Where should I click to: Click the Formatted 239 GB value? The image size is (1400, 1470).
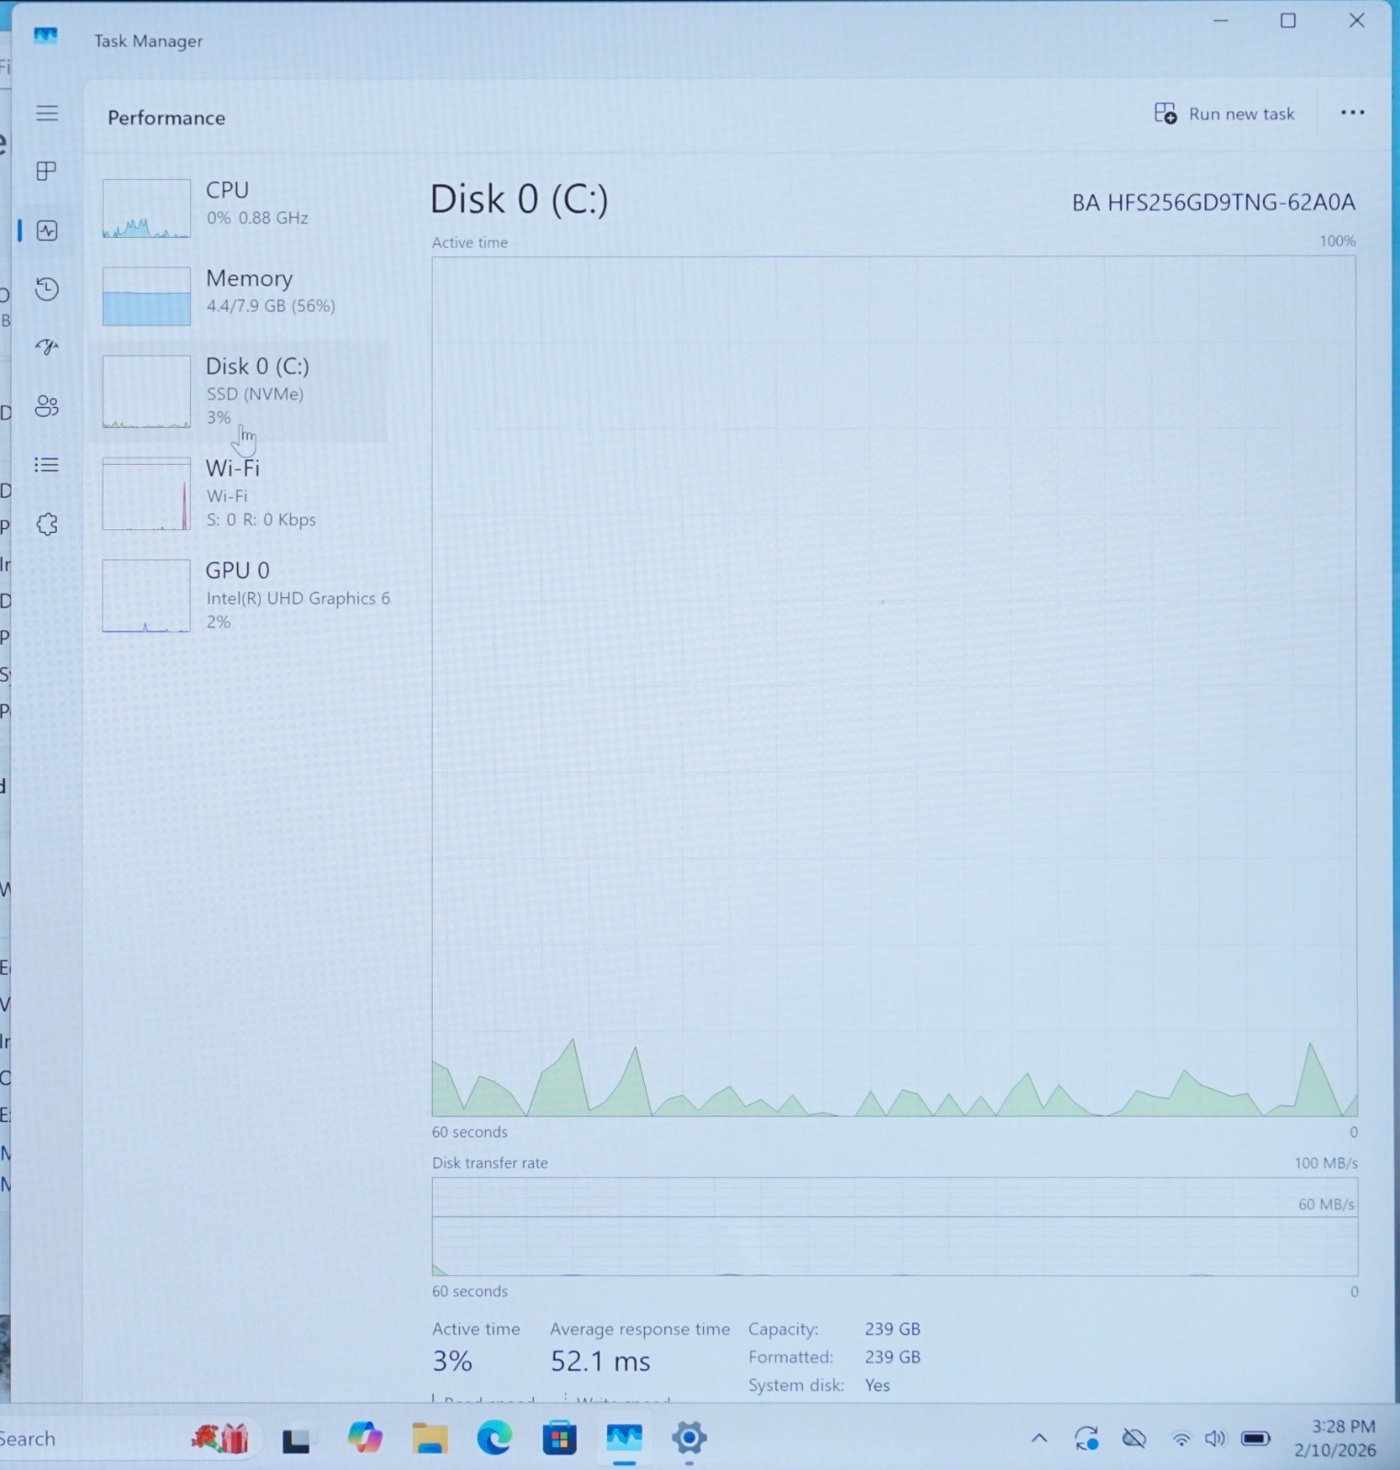[892, 1357]
